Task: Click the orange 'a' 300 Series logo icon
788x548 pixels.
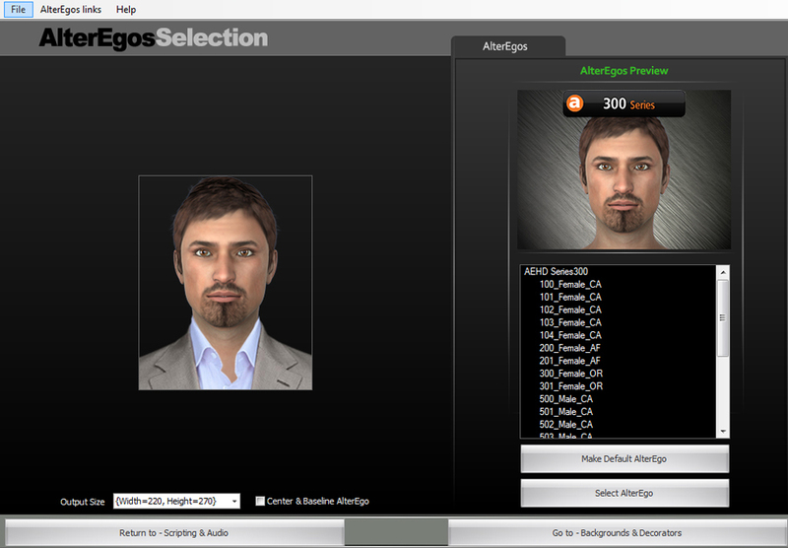Action: tap(574, 103)
